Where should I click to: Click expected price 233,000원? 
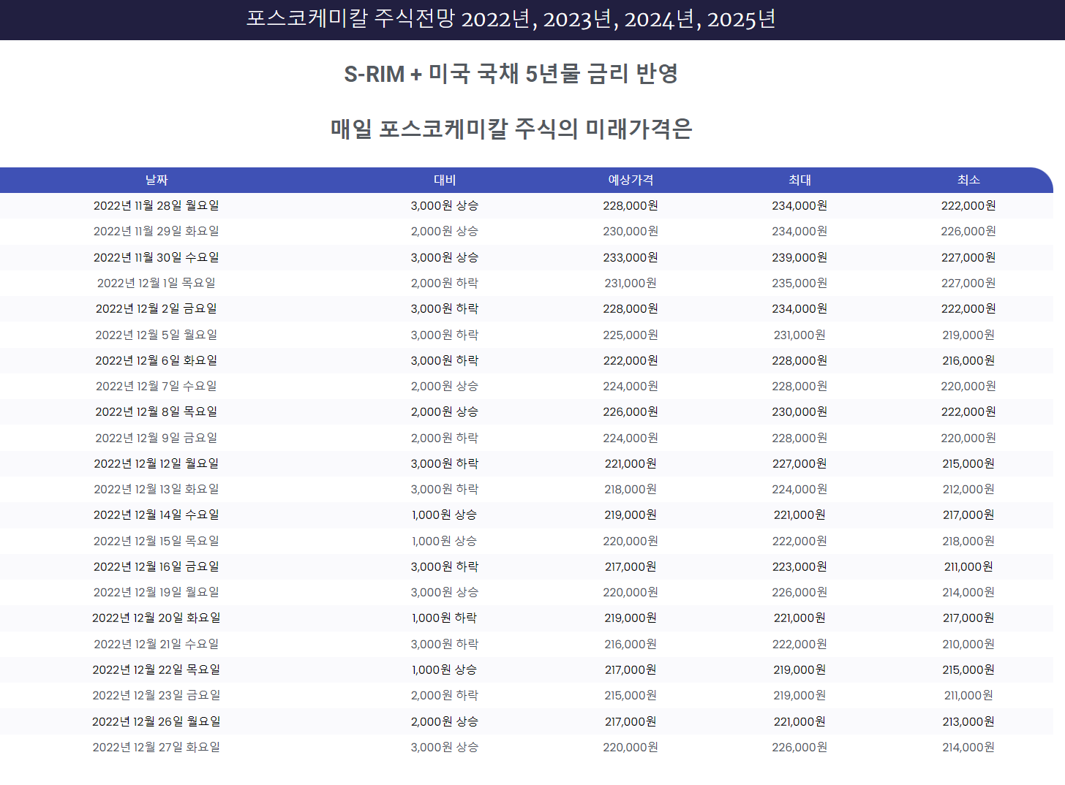631,257
